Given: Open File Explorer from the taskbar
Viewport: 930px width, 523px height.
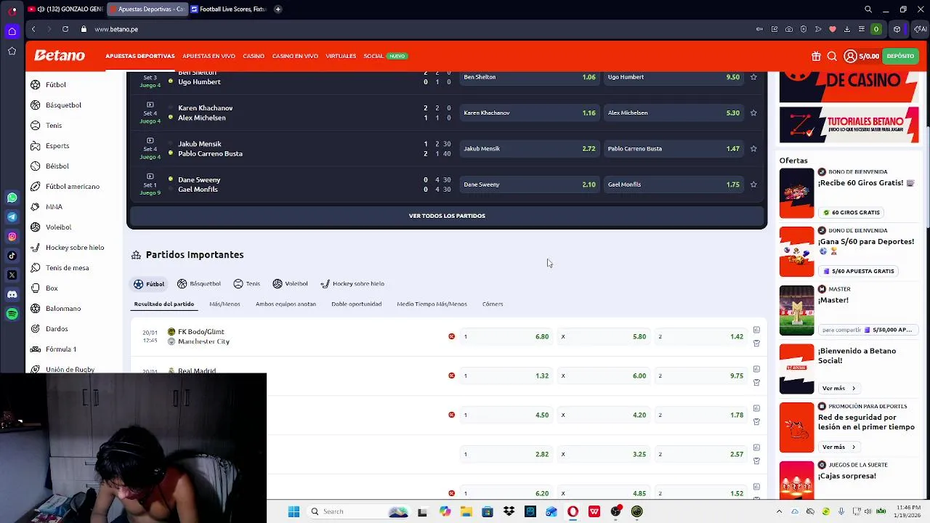Looking at the screenshot, I should pos(466,511).
